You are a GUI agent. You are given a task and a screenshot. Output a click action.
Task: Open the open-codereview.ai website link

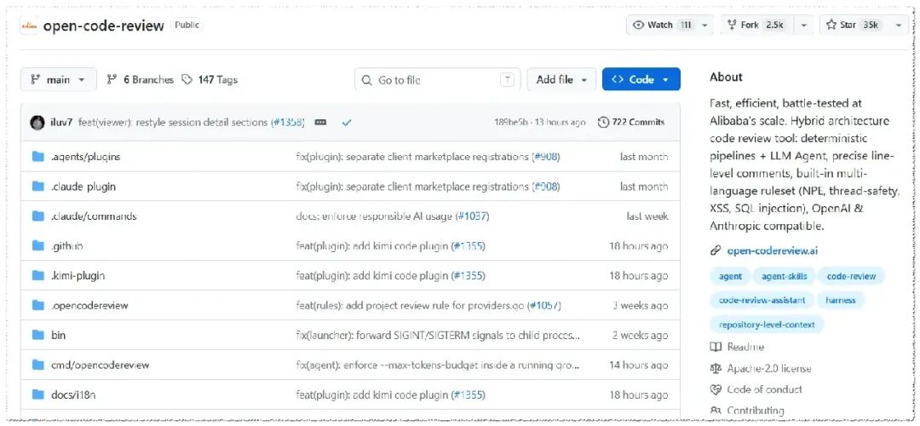click(x=772, y=251)
